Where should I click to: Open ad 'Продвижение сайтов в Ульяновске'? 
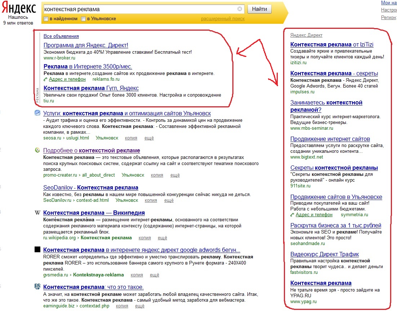[x=336, y=197]
